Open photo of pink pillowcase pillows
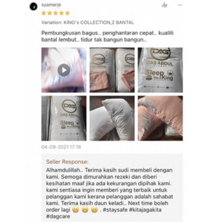 click(160, 118)
